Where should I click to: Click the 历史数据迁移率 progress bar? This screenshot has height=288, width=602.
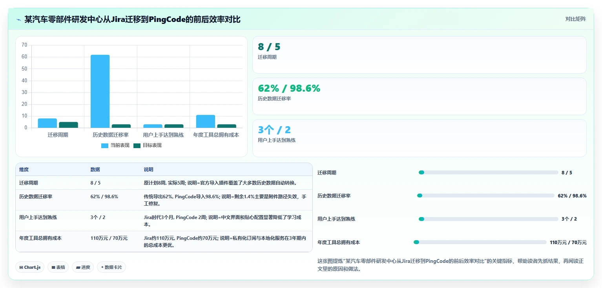[485, 196]
